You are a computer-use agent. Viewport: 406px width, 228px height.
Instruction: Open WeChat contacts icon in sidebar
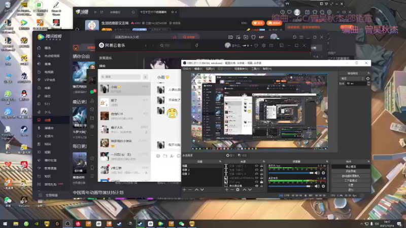point(92,101)
